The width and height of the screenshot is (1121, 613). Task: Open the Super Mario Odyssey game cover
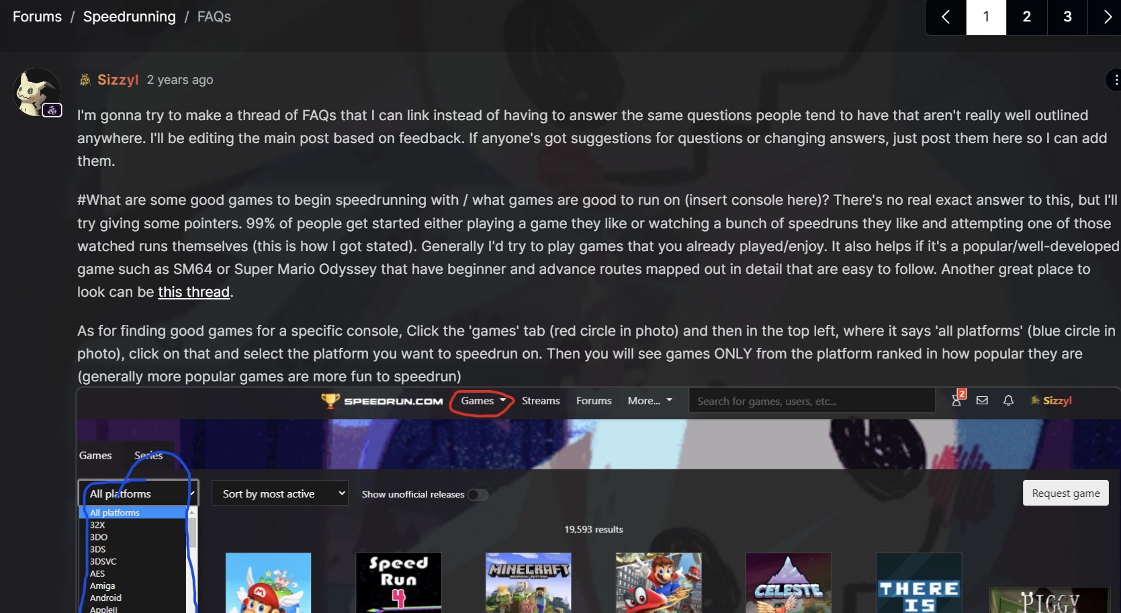click(x=658, y=583)
